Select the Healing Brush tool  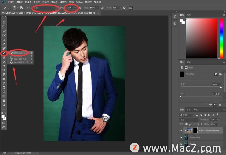[4, 48]
